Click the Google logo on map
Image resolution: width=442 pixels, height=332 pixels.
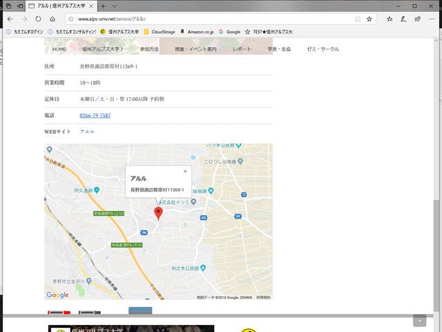tap(57, 295)
